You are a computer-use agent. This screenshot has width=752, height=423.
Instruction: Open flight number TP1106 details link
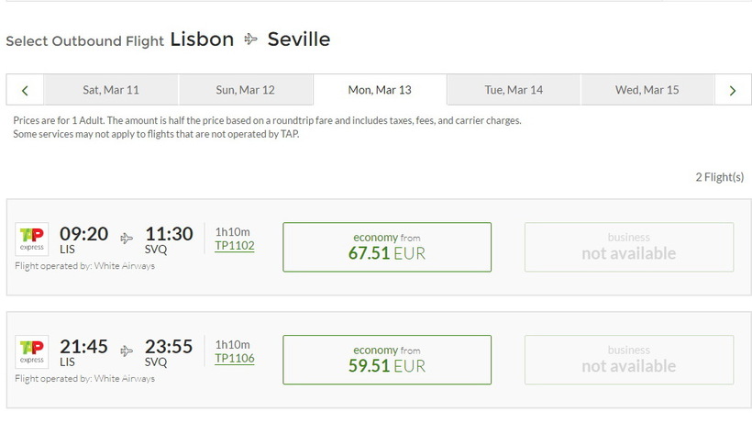coord(235,359)
